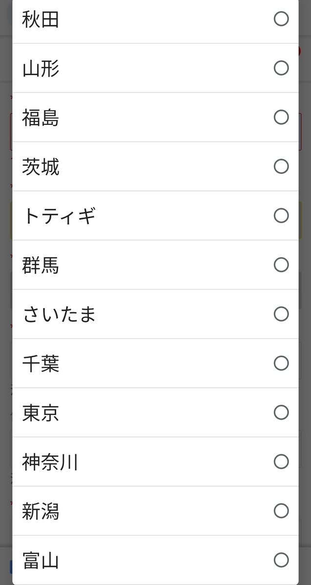This screenshot has height=585, width=311.
Task: Select the トティギ radio button
Action: 281,216
